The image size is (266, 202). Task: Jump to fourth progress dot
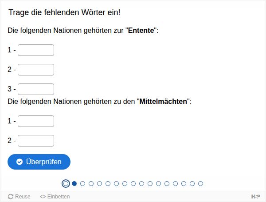tap(91, 183)
